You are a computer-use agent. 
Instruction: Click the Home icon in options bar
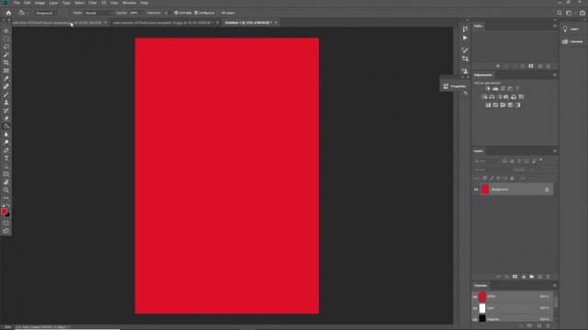tap(8, 13)
